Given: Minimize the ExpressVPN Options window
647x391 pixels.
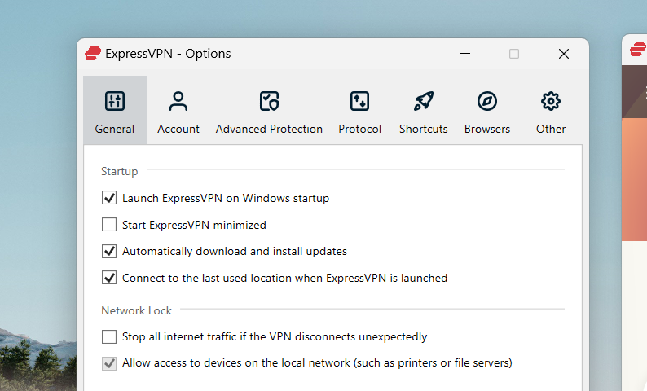Looking at the screenshot, I should 464,54.
